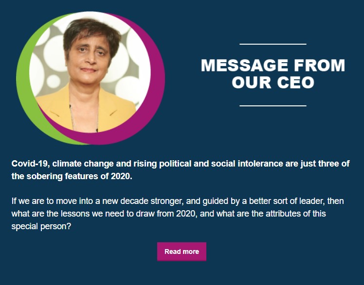Click the word MESSAGE in the heading
364x285 pixels.
click(x=245, y=65)
